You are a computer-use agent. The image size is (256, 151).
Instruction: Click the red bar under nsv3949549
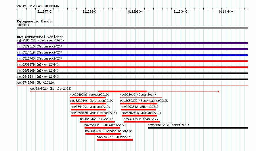pyautogui.click(x=88, y=98)
